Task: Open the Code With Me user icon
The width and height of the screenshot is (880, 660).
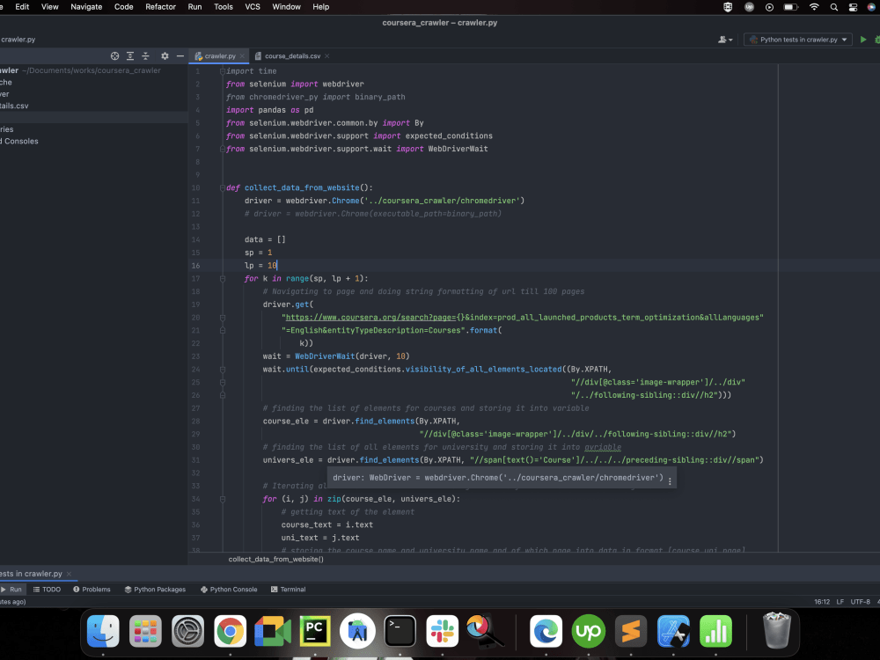Action: 724,40
